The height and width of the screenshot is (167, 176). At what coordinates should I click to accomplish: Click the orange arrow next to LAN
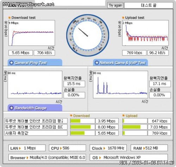point(20,148)
